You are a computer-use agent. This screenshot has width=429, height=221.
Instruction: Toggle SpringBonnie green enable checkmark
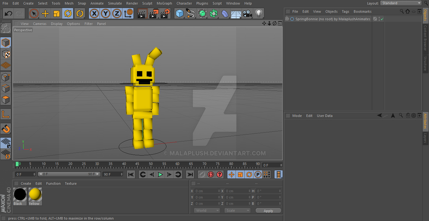click(382, 19)
